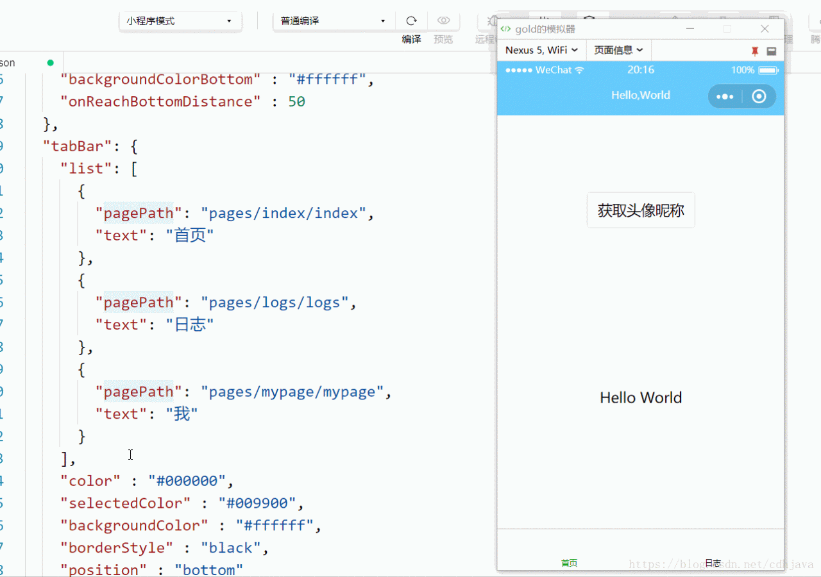Viewport: 821px width, 577px height.
Task: Click the "首页" string in the code
Action: pos(189,235)
